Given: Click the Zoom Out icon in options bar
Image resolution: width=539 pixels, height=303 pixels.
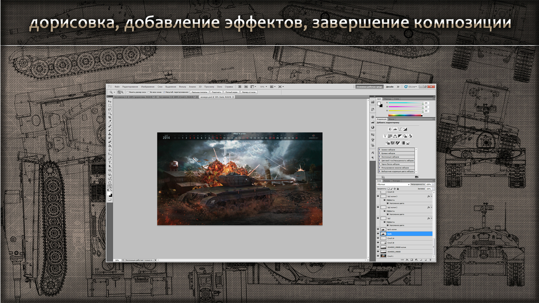Looking at the screenshot, I should click(x=122, y=92).
